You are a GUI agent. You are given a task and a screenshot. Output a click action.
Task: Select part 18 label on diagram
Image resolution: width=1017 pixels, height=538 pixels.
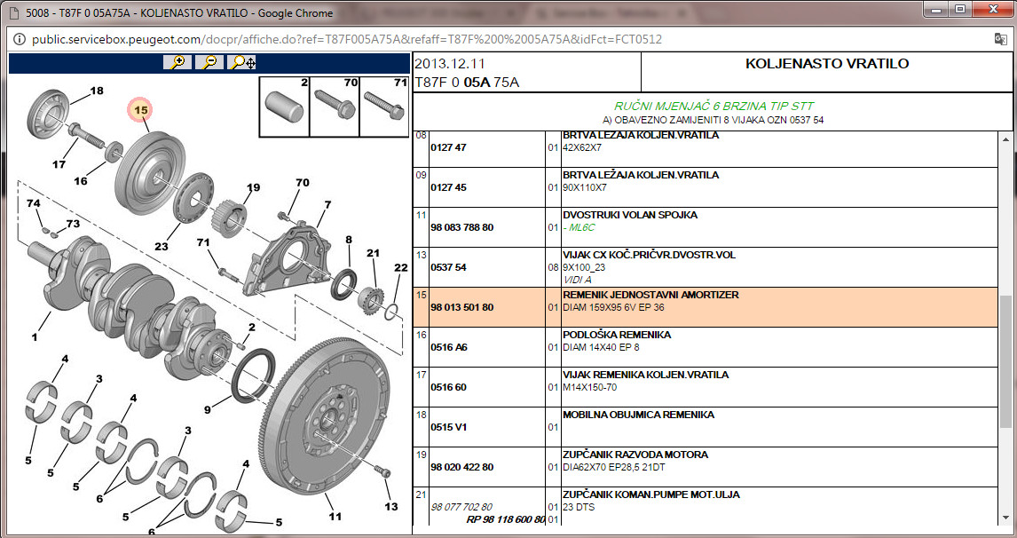coord(97,91)
